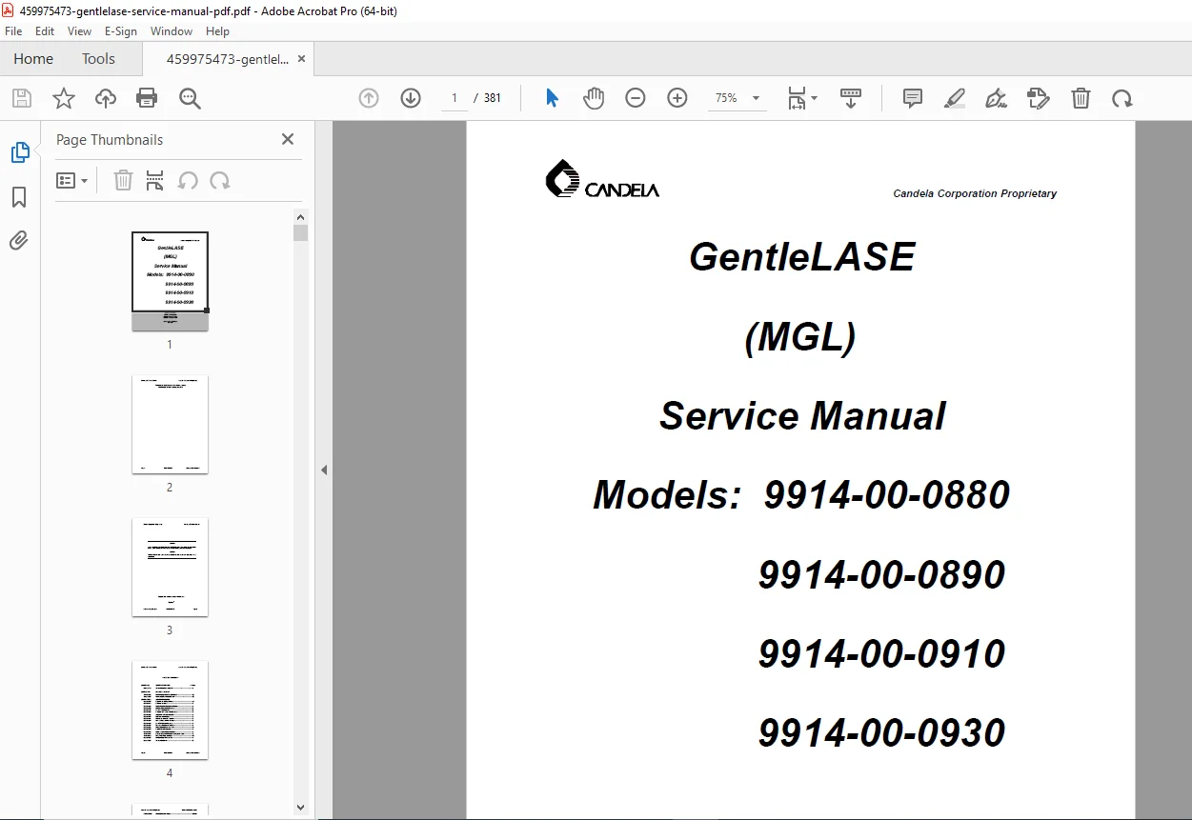This screenshot has height=820, width=1192.
Task: Print the document using the printer icon
Action: 147,98
